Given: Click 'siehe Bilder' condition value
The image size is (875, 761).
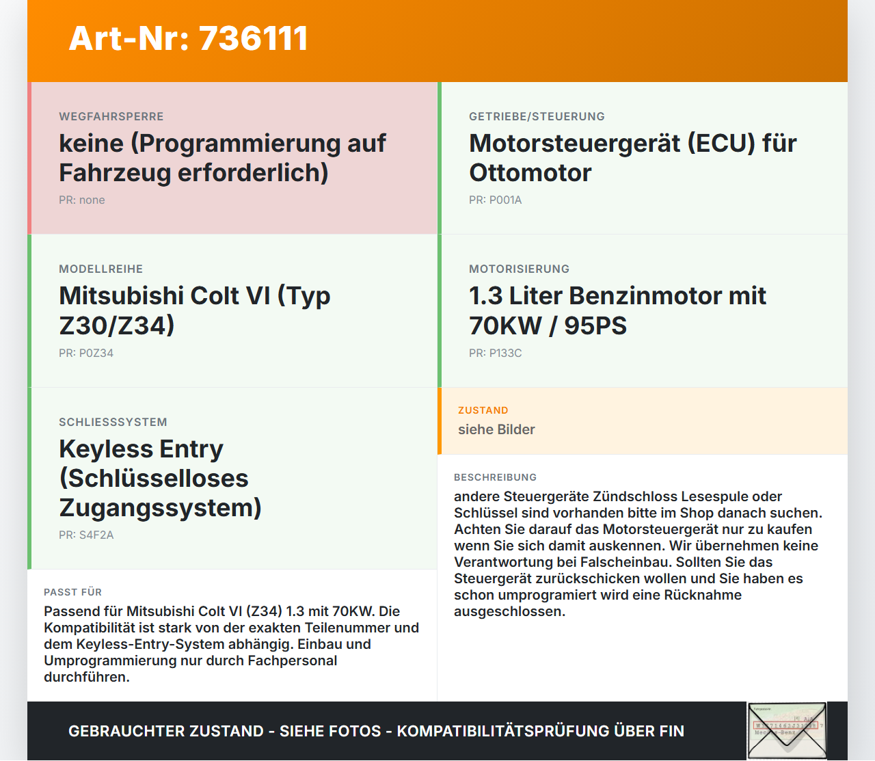Looking at the screenshot, I should (496, 430).
